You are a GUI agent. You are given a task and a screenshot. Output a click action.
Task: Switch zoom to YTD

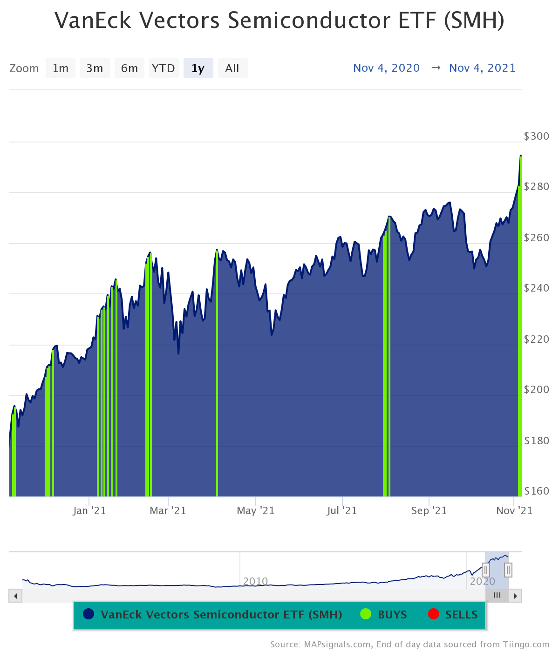[x=164, y=68]
